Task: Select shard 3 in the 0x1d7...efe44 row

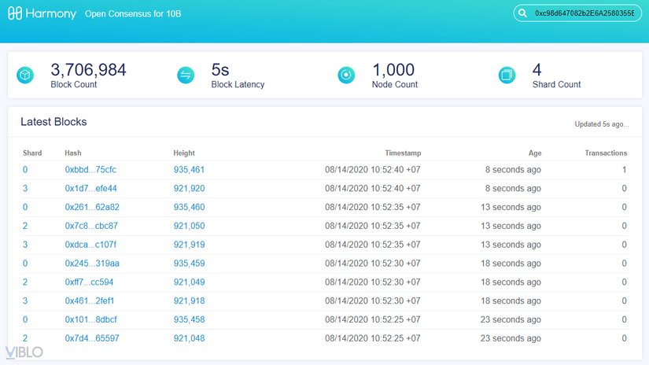Action: point(25,188)
